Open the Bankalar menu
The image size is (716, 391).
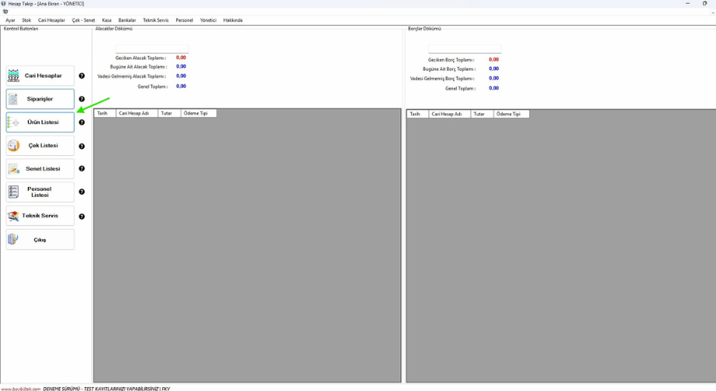click(126, 20)
